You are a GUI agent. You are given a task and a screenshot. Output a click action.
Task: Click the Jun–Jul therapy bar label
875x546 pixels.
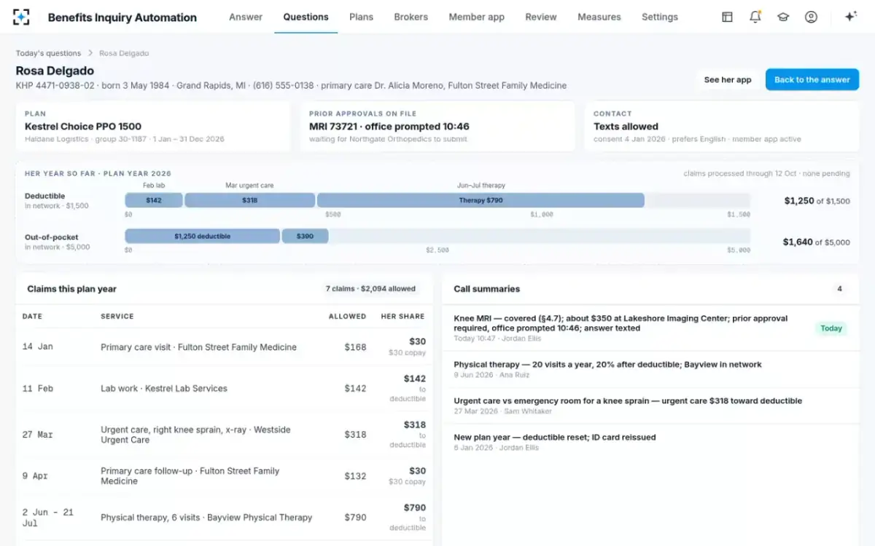[x=481, y=186]
